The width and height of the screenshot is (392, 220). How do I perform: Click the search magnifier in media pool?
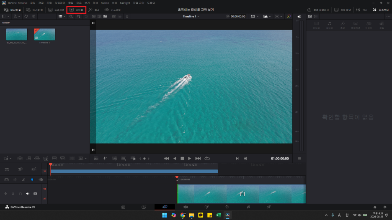click(71, 16)
